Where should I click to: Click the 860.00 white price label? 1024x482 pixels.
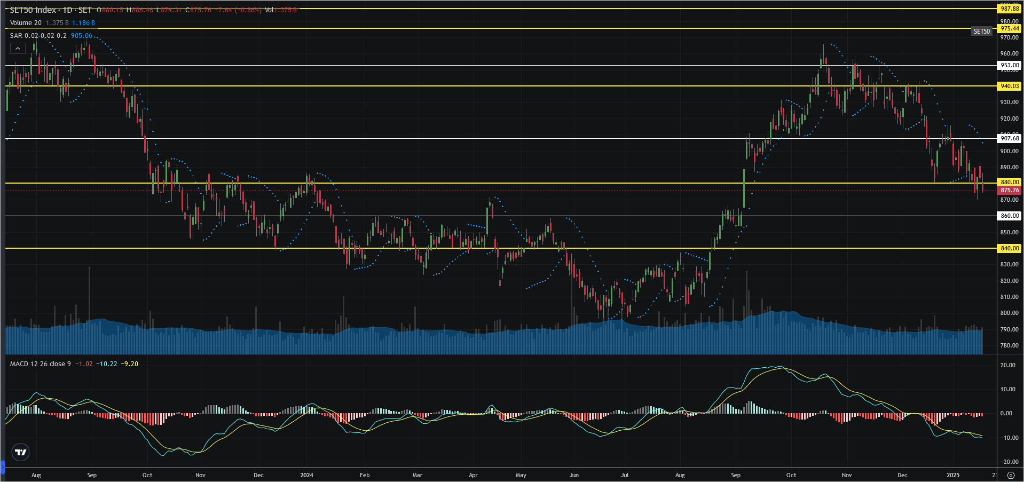tap(1010, 216)
